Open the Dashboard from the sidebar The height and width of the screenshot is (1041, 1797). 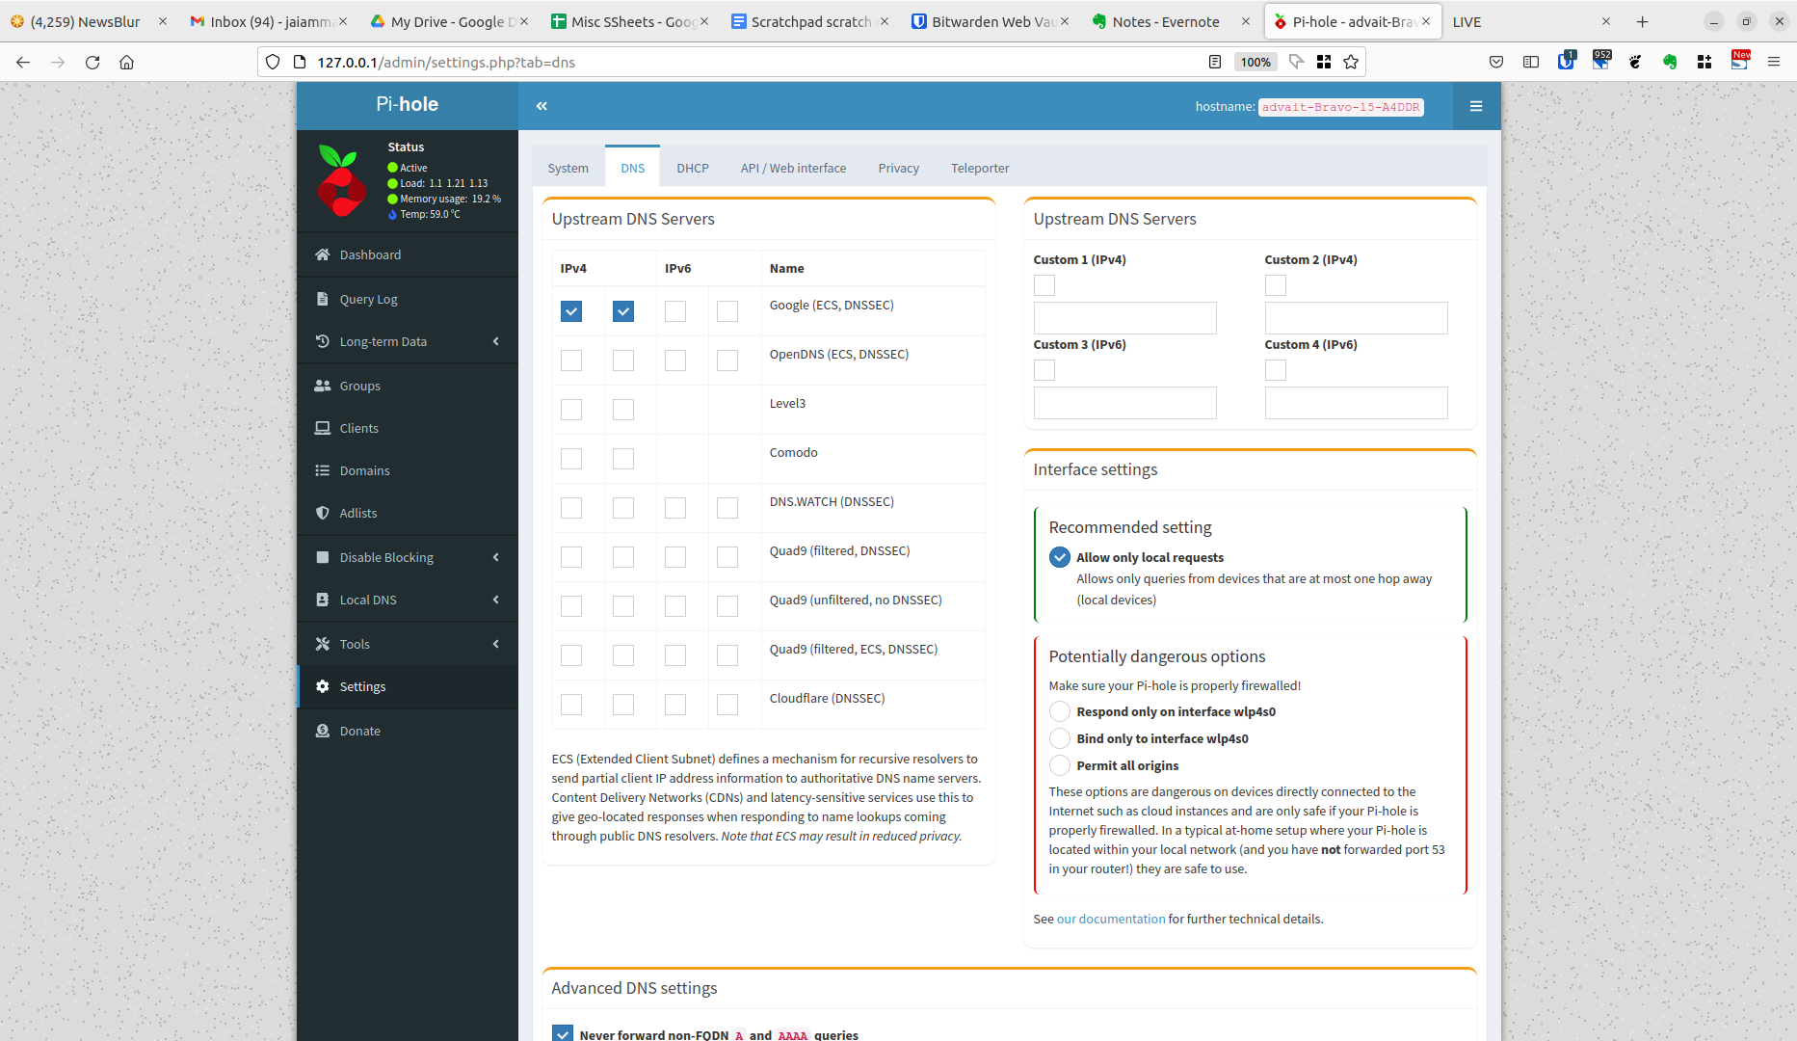point(369,254)
